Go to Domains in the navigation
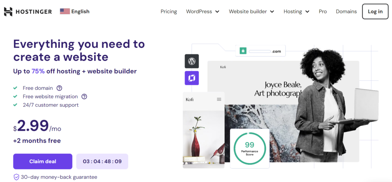The image size is (392, 182). tap(346, 11)
